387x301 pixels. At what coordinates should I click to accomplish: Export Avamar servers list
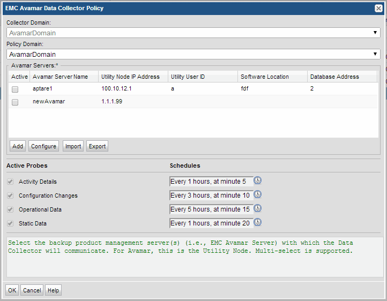[x=97, y=146]
